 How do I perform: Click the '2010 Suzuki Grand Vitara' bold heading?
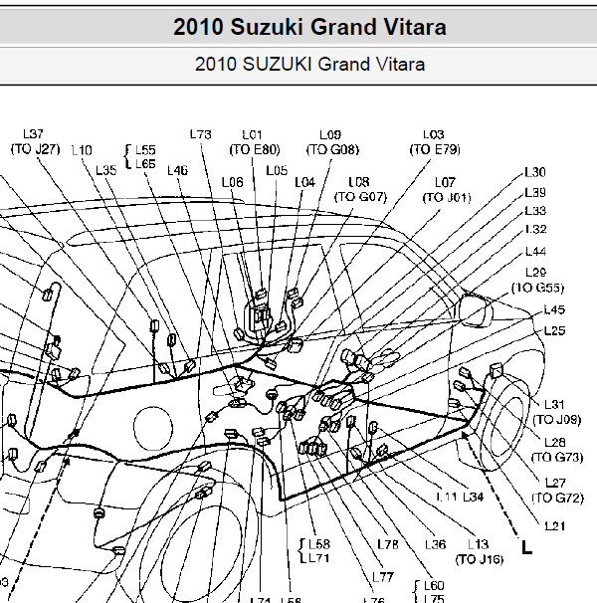(309, 27)
